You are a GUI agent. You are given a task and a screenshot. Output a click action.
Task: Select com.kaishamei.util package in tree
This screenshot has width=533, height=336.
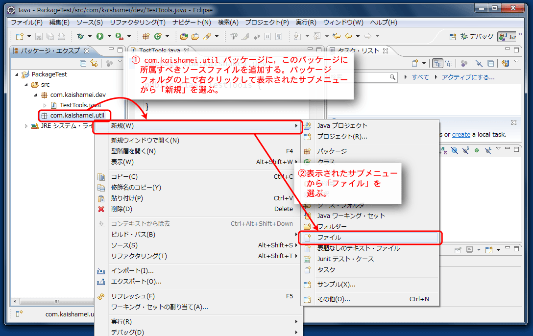77,116
